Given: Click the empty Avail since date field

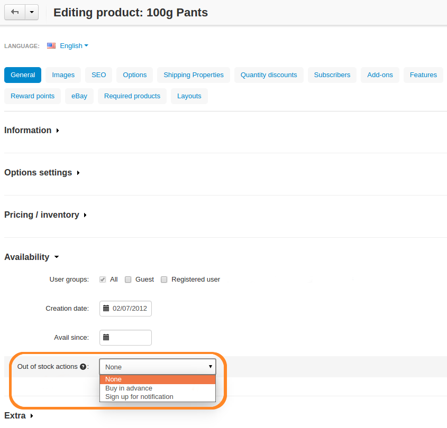Looking at the screenshot, I should tap(125, 338).
